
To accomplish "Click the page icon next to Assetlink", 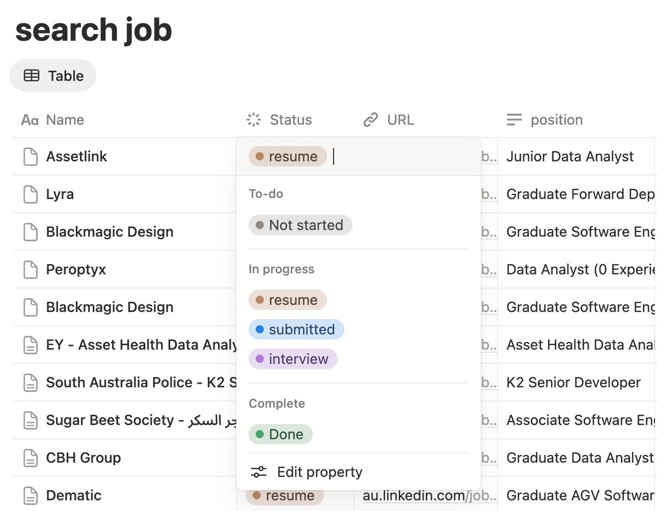I will tap(31, 156).
